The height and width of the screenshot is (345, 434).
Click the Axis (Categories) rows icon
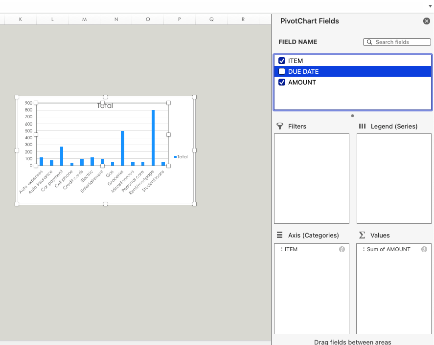click(279, 235)
